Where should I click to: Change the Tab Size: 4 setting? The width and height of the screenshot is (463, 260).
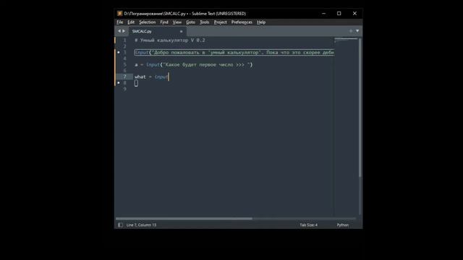coord(309,225)
